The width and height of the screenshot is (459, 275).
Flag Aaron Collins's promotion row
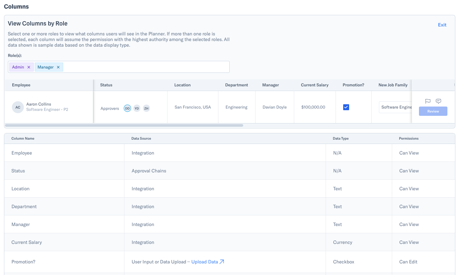[428, 101]
